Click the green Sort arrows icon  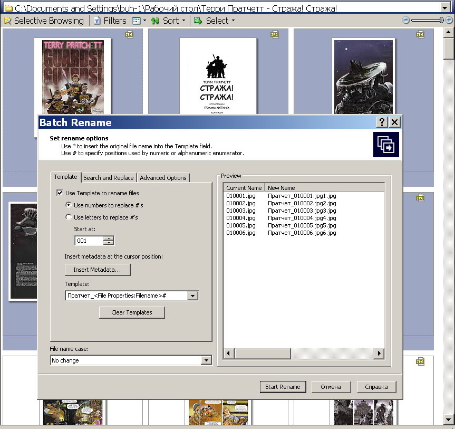click(155, 21)
